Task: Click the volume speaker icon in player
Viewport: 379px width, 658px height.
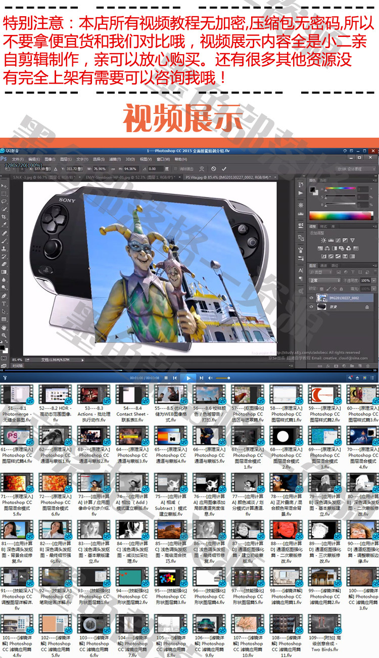Action: click(210, 378)
